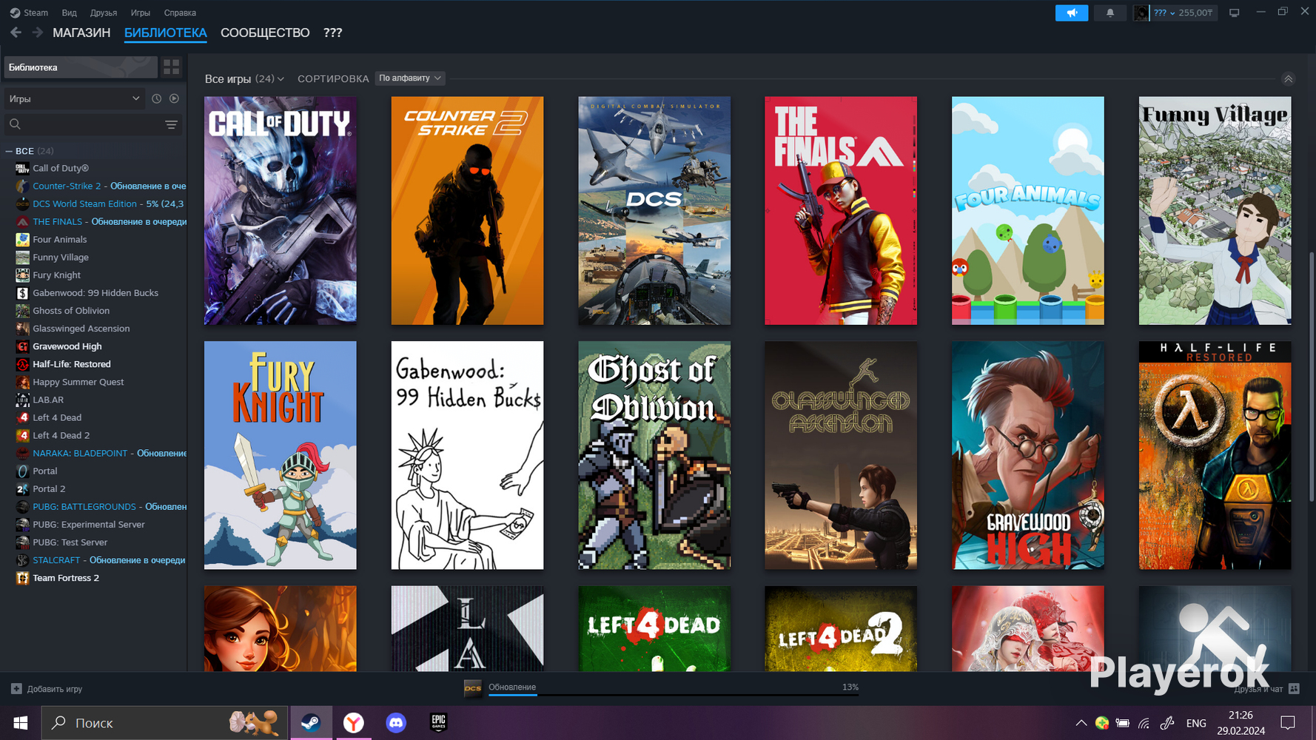Open the Друзья menu

click(104, 13)
